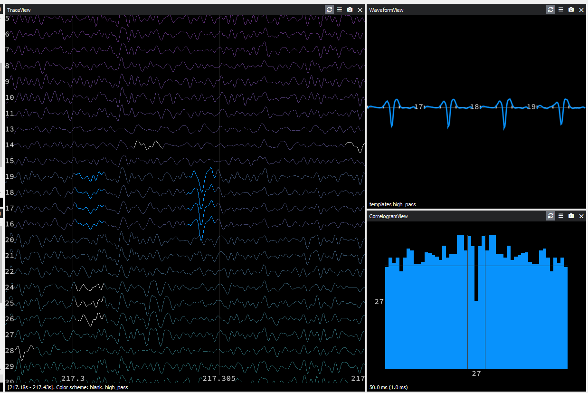
Task: Click the 217.305 time axis label
Action: point(219,378)
